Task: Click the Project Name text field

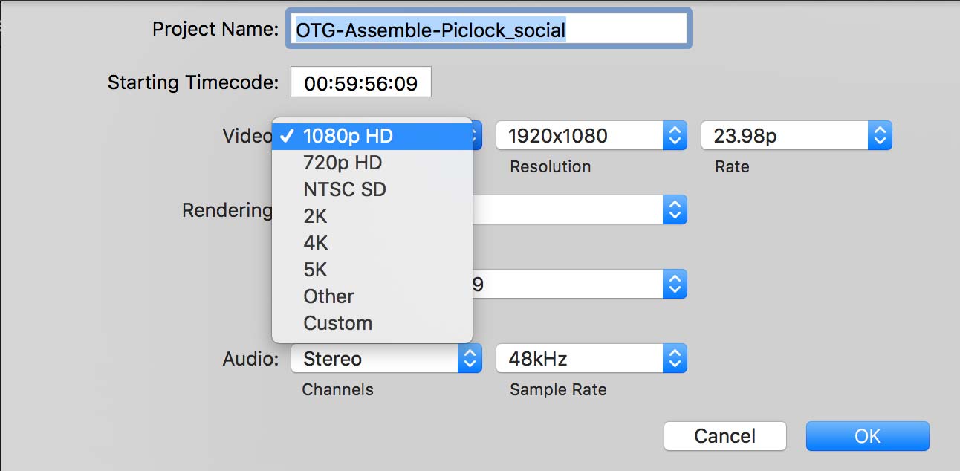Action: (489, 30)
